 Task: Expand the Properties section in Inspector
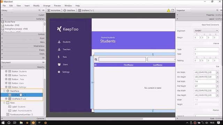pos(199,15)
